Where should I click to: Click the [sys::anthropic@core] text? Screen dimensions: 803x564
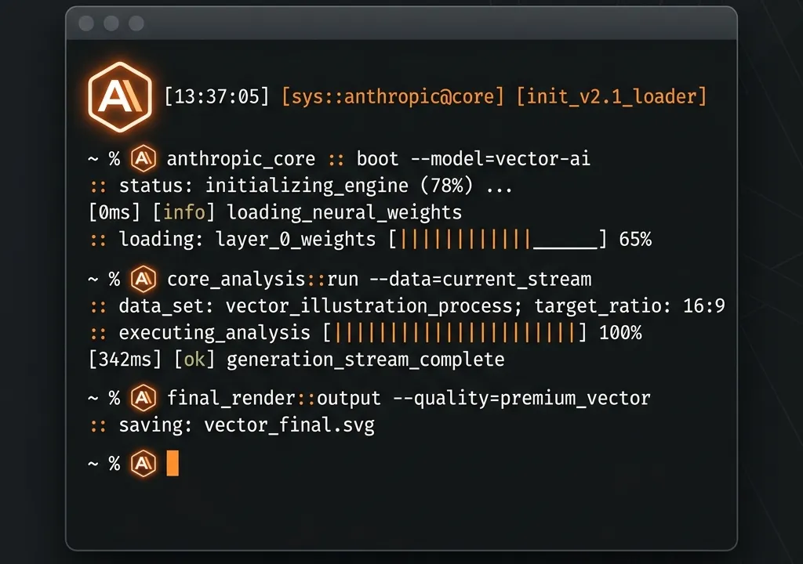[394, 96]
